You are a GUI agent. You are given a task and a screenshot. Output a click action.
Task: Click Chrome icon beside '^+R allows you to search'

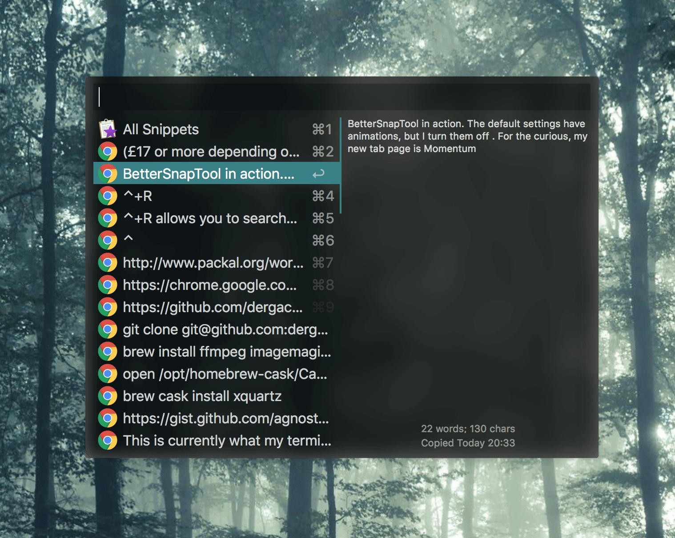click(x=108, y=218)
